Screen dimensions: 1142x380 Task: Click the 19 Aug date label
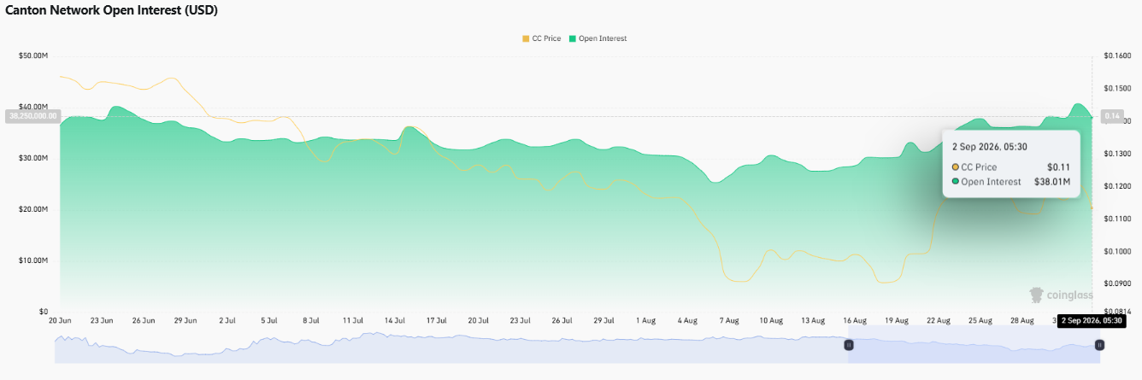898,320
